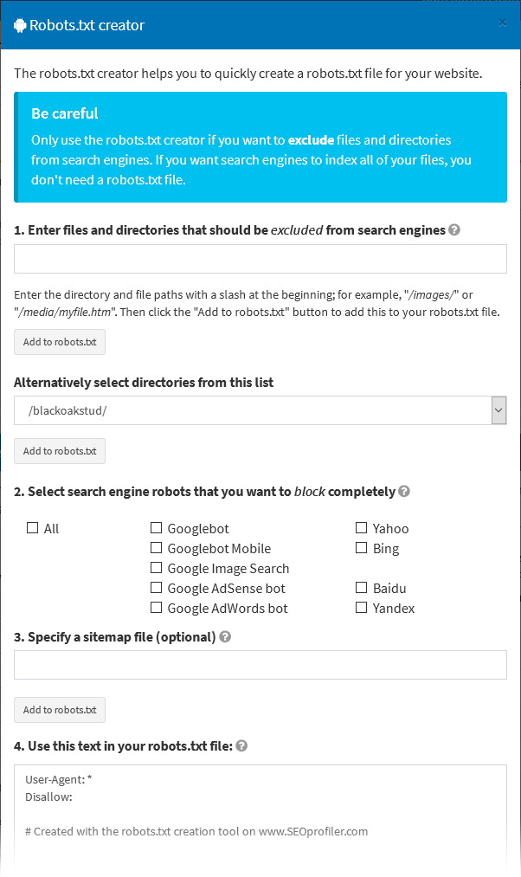Click the sitemap file input field
Image resolution: width=521 pixels, height=877 pixels.
(260, 664)
